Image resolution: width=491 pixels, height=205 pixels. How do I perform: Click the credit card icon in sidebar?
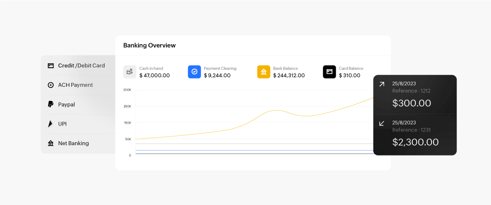pos(51,66)
